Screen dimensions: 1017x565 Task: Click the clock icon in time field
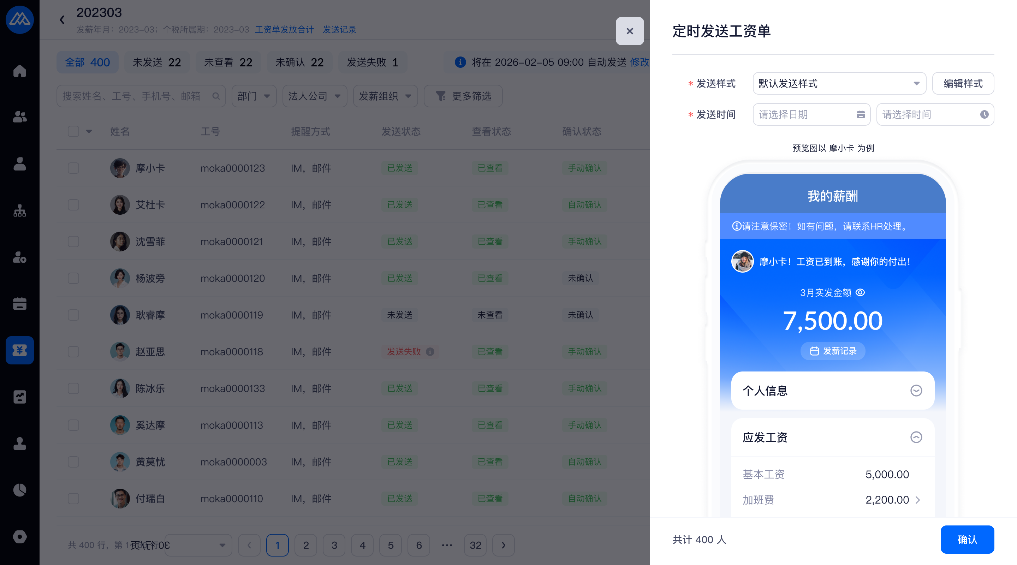click(984, 114)
